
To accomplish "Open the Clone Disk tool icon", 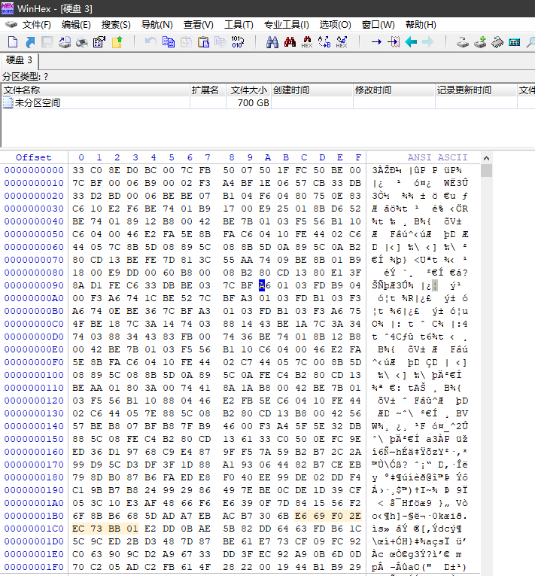I will [x=480, y=42].
